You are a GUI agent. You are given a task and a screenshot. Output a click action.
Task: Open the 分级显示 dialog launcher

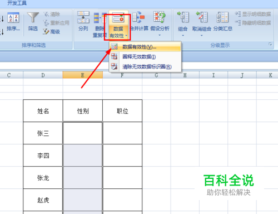point(270,44)
